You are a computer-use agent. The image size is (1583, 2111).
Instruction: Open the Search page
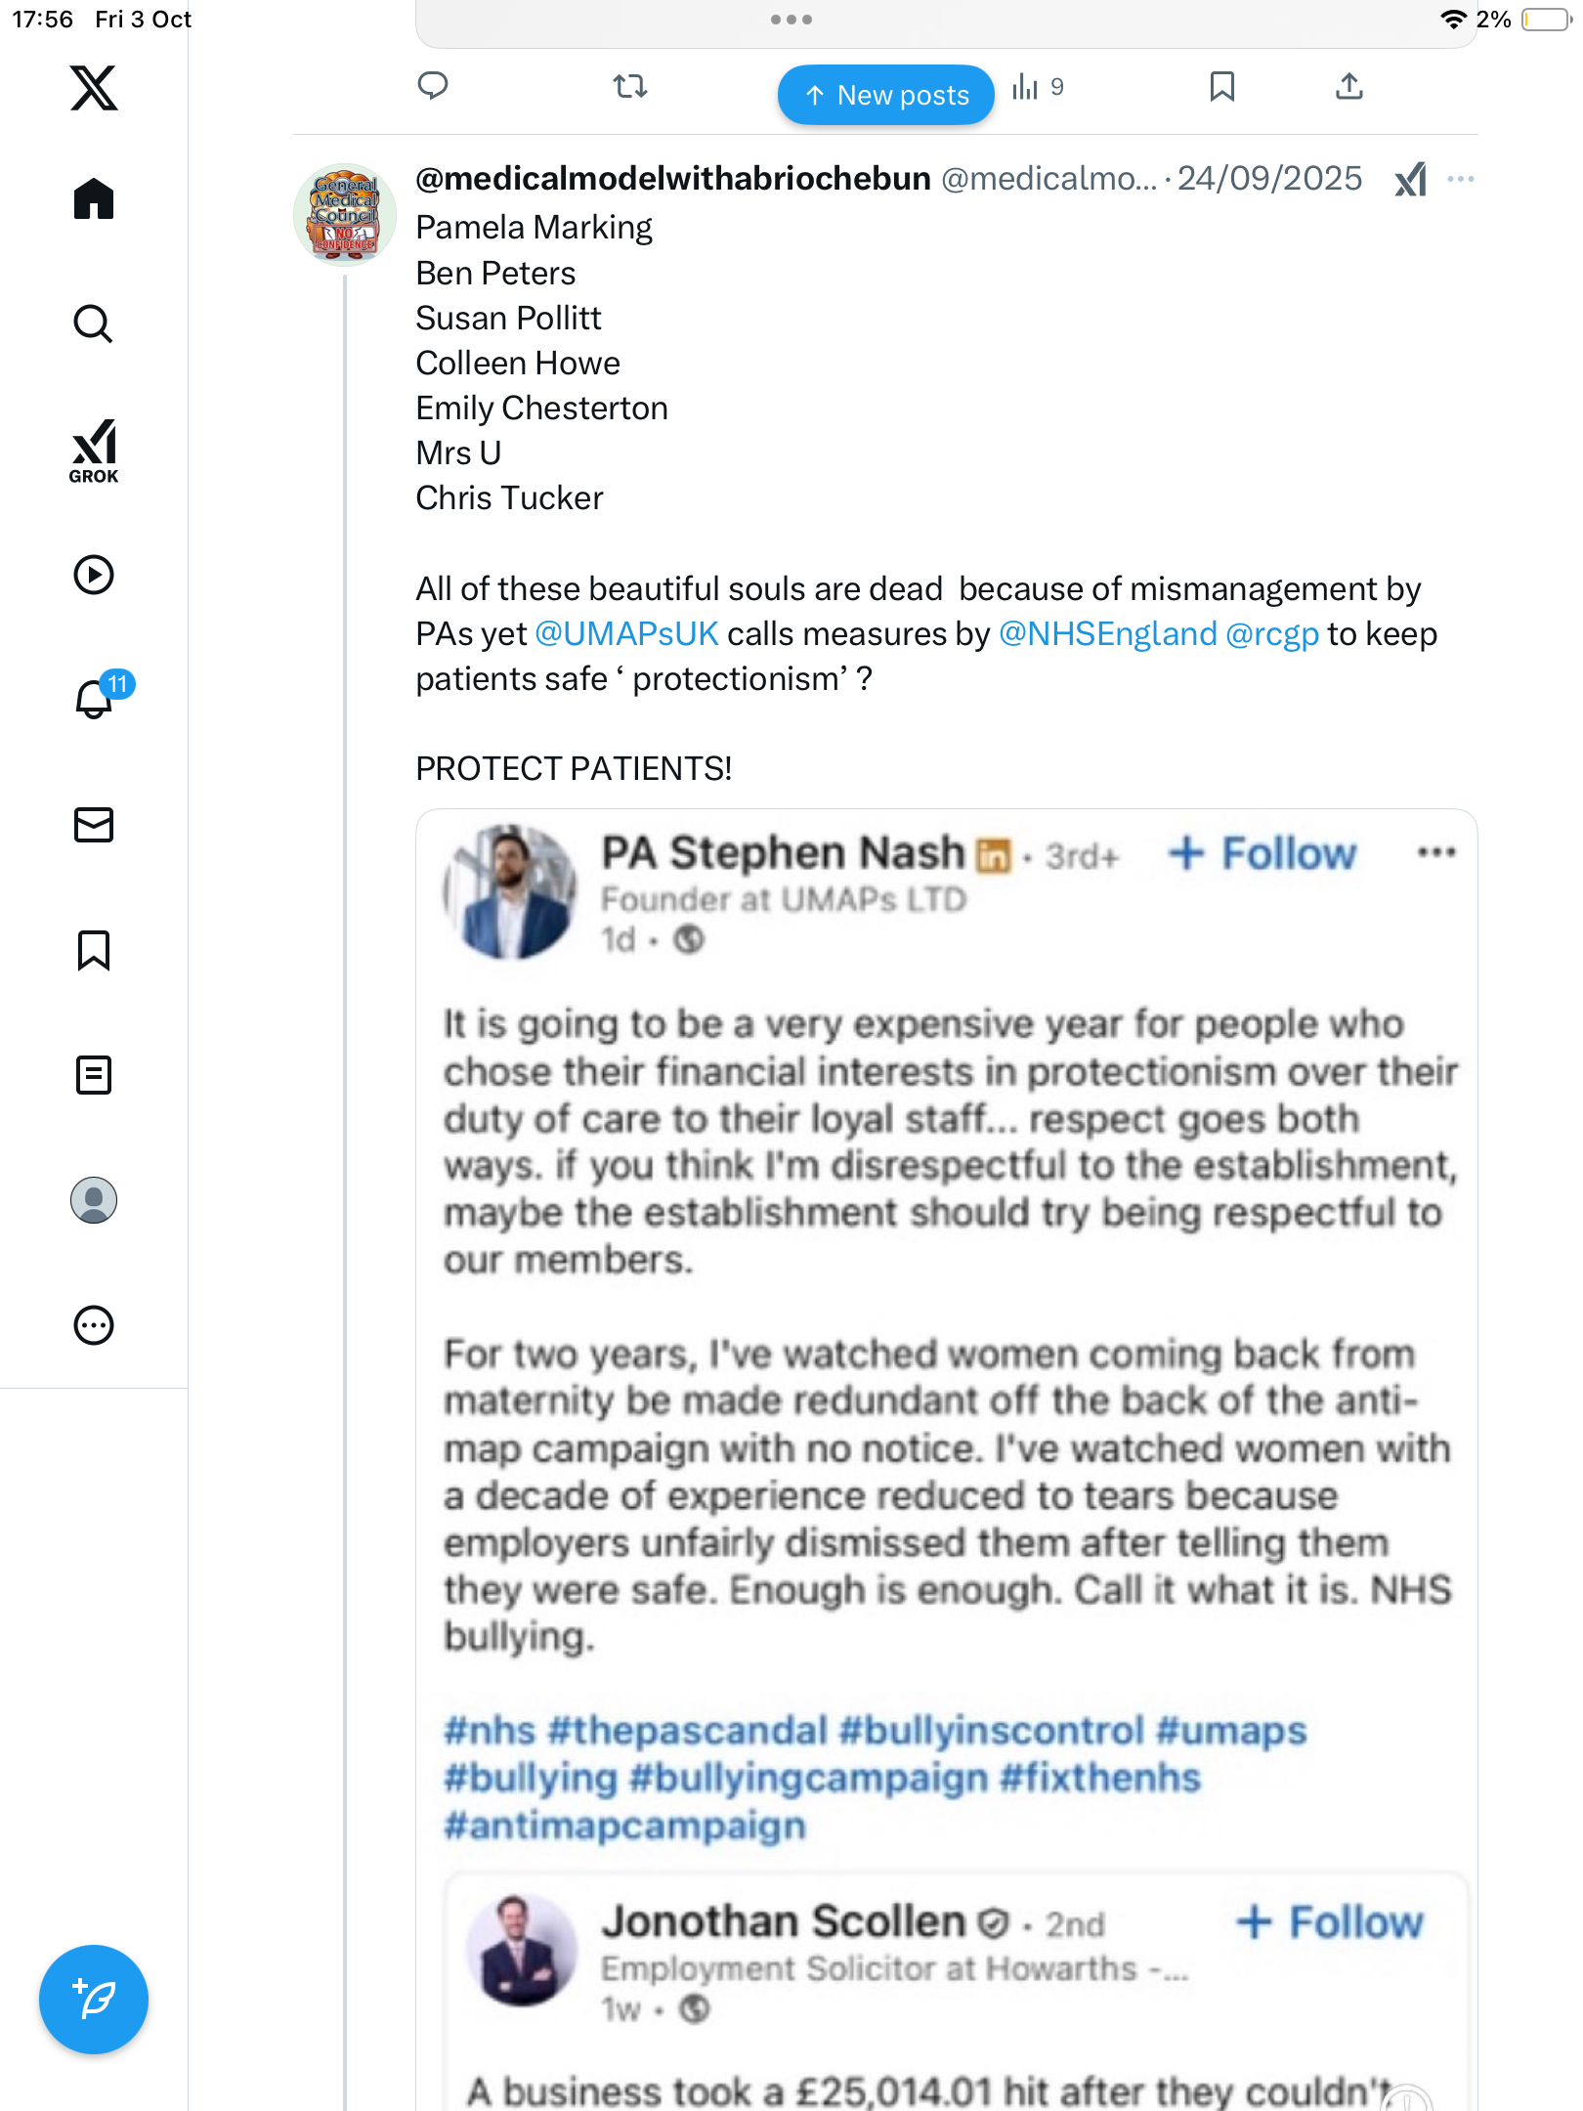94,323
